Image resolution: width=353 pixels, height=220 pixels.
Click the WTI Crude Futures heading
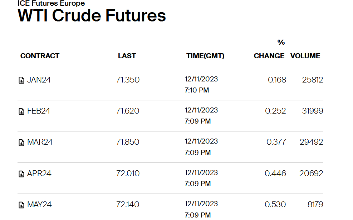(x=92, y=15)
